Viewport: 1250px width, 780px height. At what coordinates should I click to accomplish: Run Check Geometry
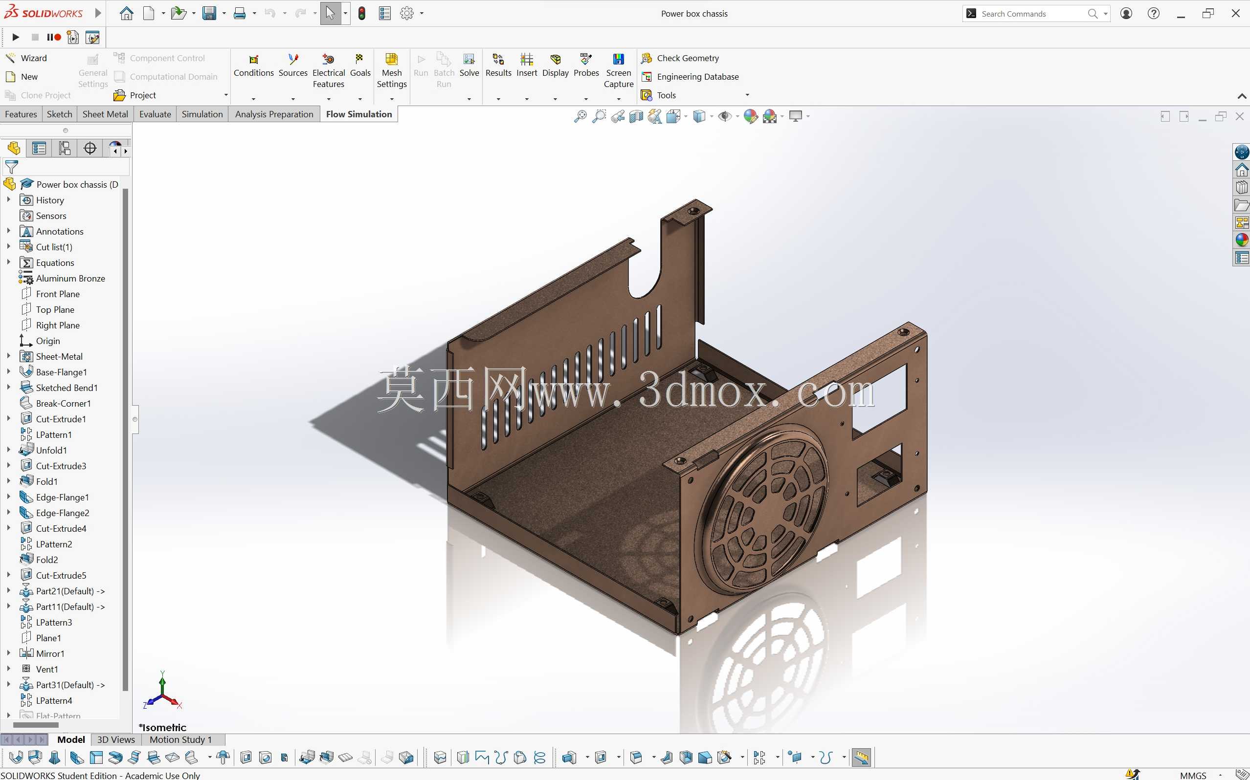point(680,58)
